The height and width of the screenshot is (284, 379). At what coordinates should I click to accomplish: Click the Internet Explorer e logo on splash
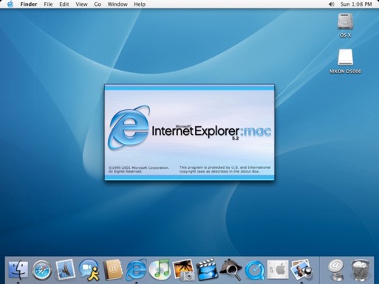point(129,128)
